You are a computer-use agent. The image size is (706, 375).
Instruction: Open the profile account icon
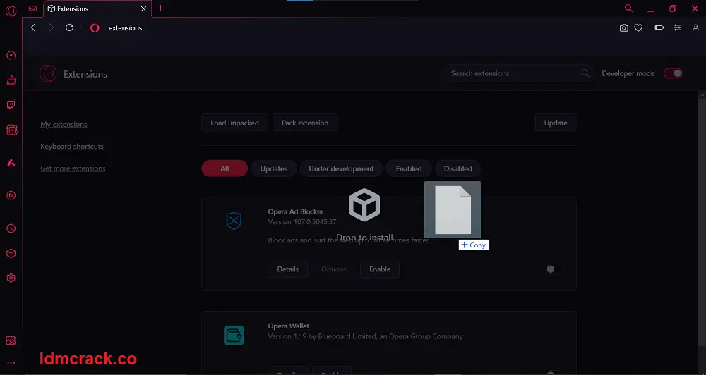[695, 27]
